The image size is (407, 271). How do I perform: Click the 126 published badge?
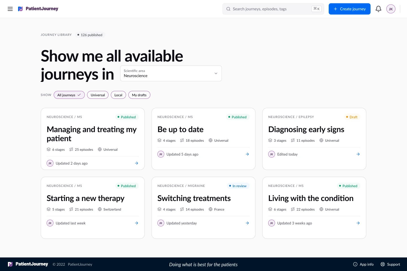pyautogui.click(x=90, y=35)
